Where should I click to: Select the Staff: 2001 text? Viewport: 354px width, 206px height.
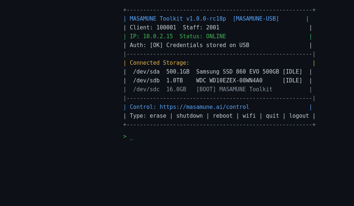[201, 28]
